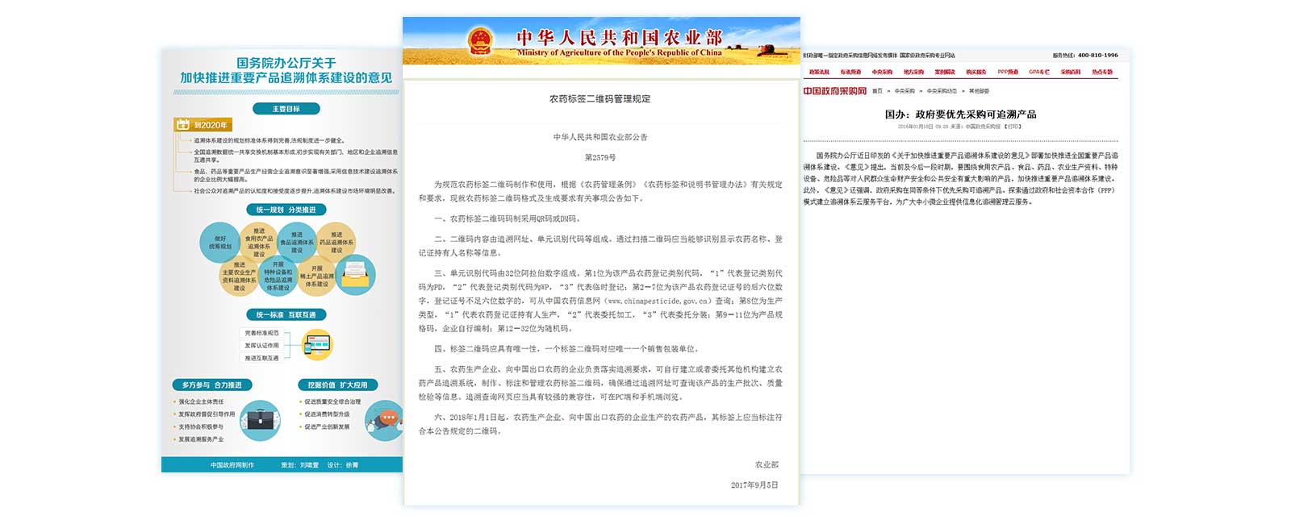Open the 中央采购 red menu item
This screenshot has width=1291, height=524.
coord(882,72)
